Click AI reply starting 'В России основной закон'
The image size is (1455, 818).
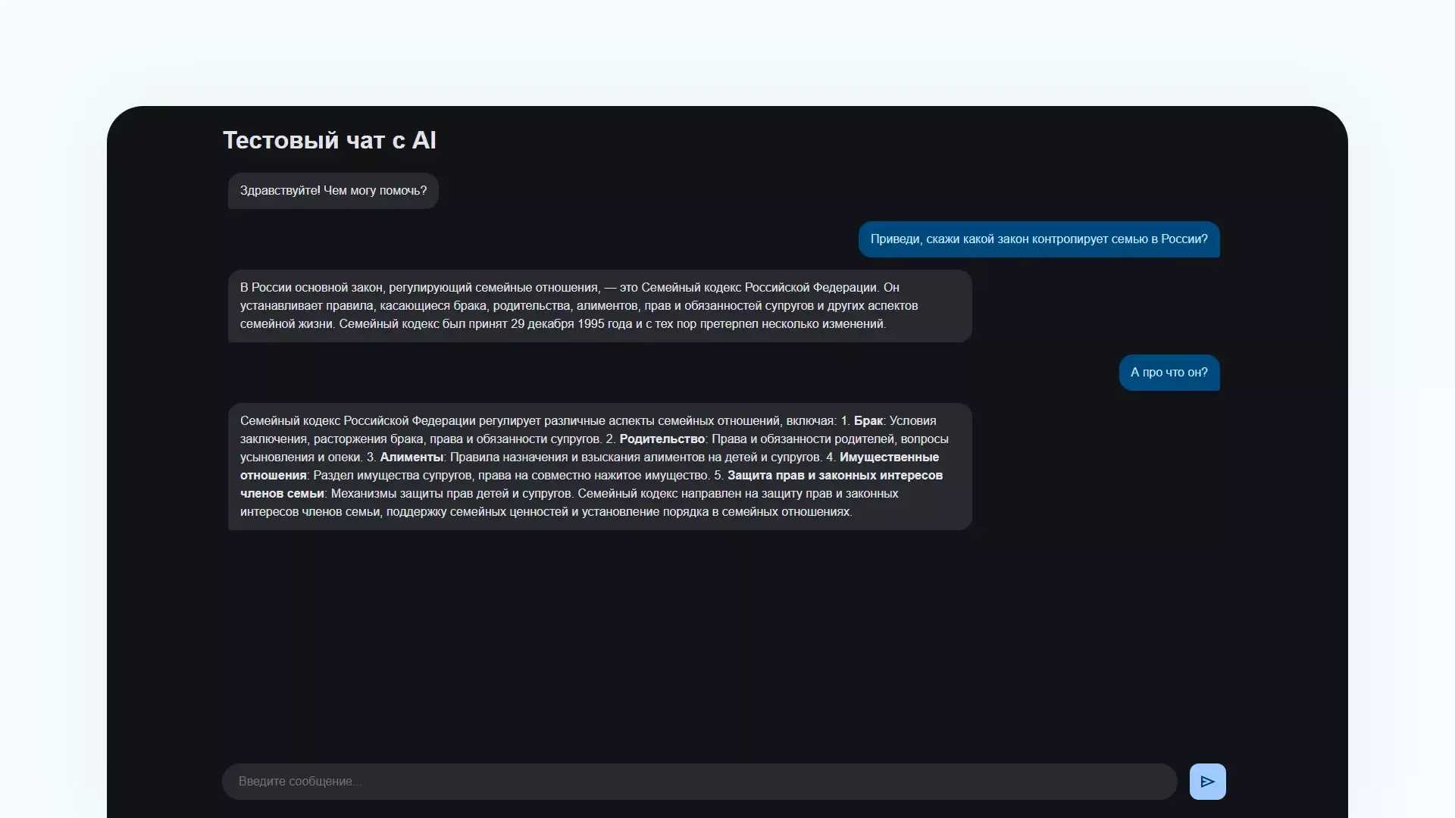click(599, 306)
